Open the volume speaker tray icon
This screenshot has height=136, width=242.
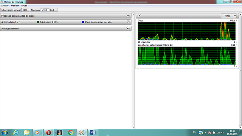click(222, 133)
